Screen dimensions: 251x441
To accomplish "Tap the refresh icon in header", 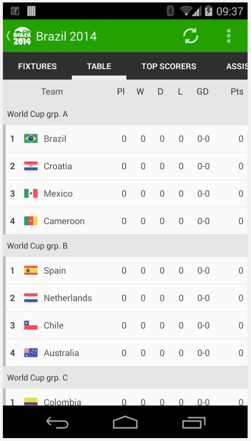I will pos(191,36).
